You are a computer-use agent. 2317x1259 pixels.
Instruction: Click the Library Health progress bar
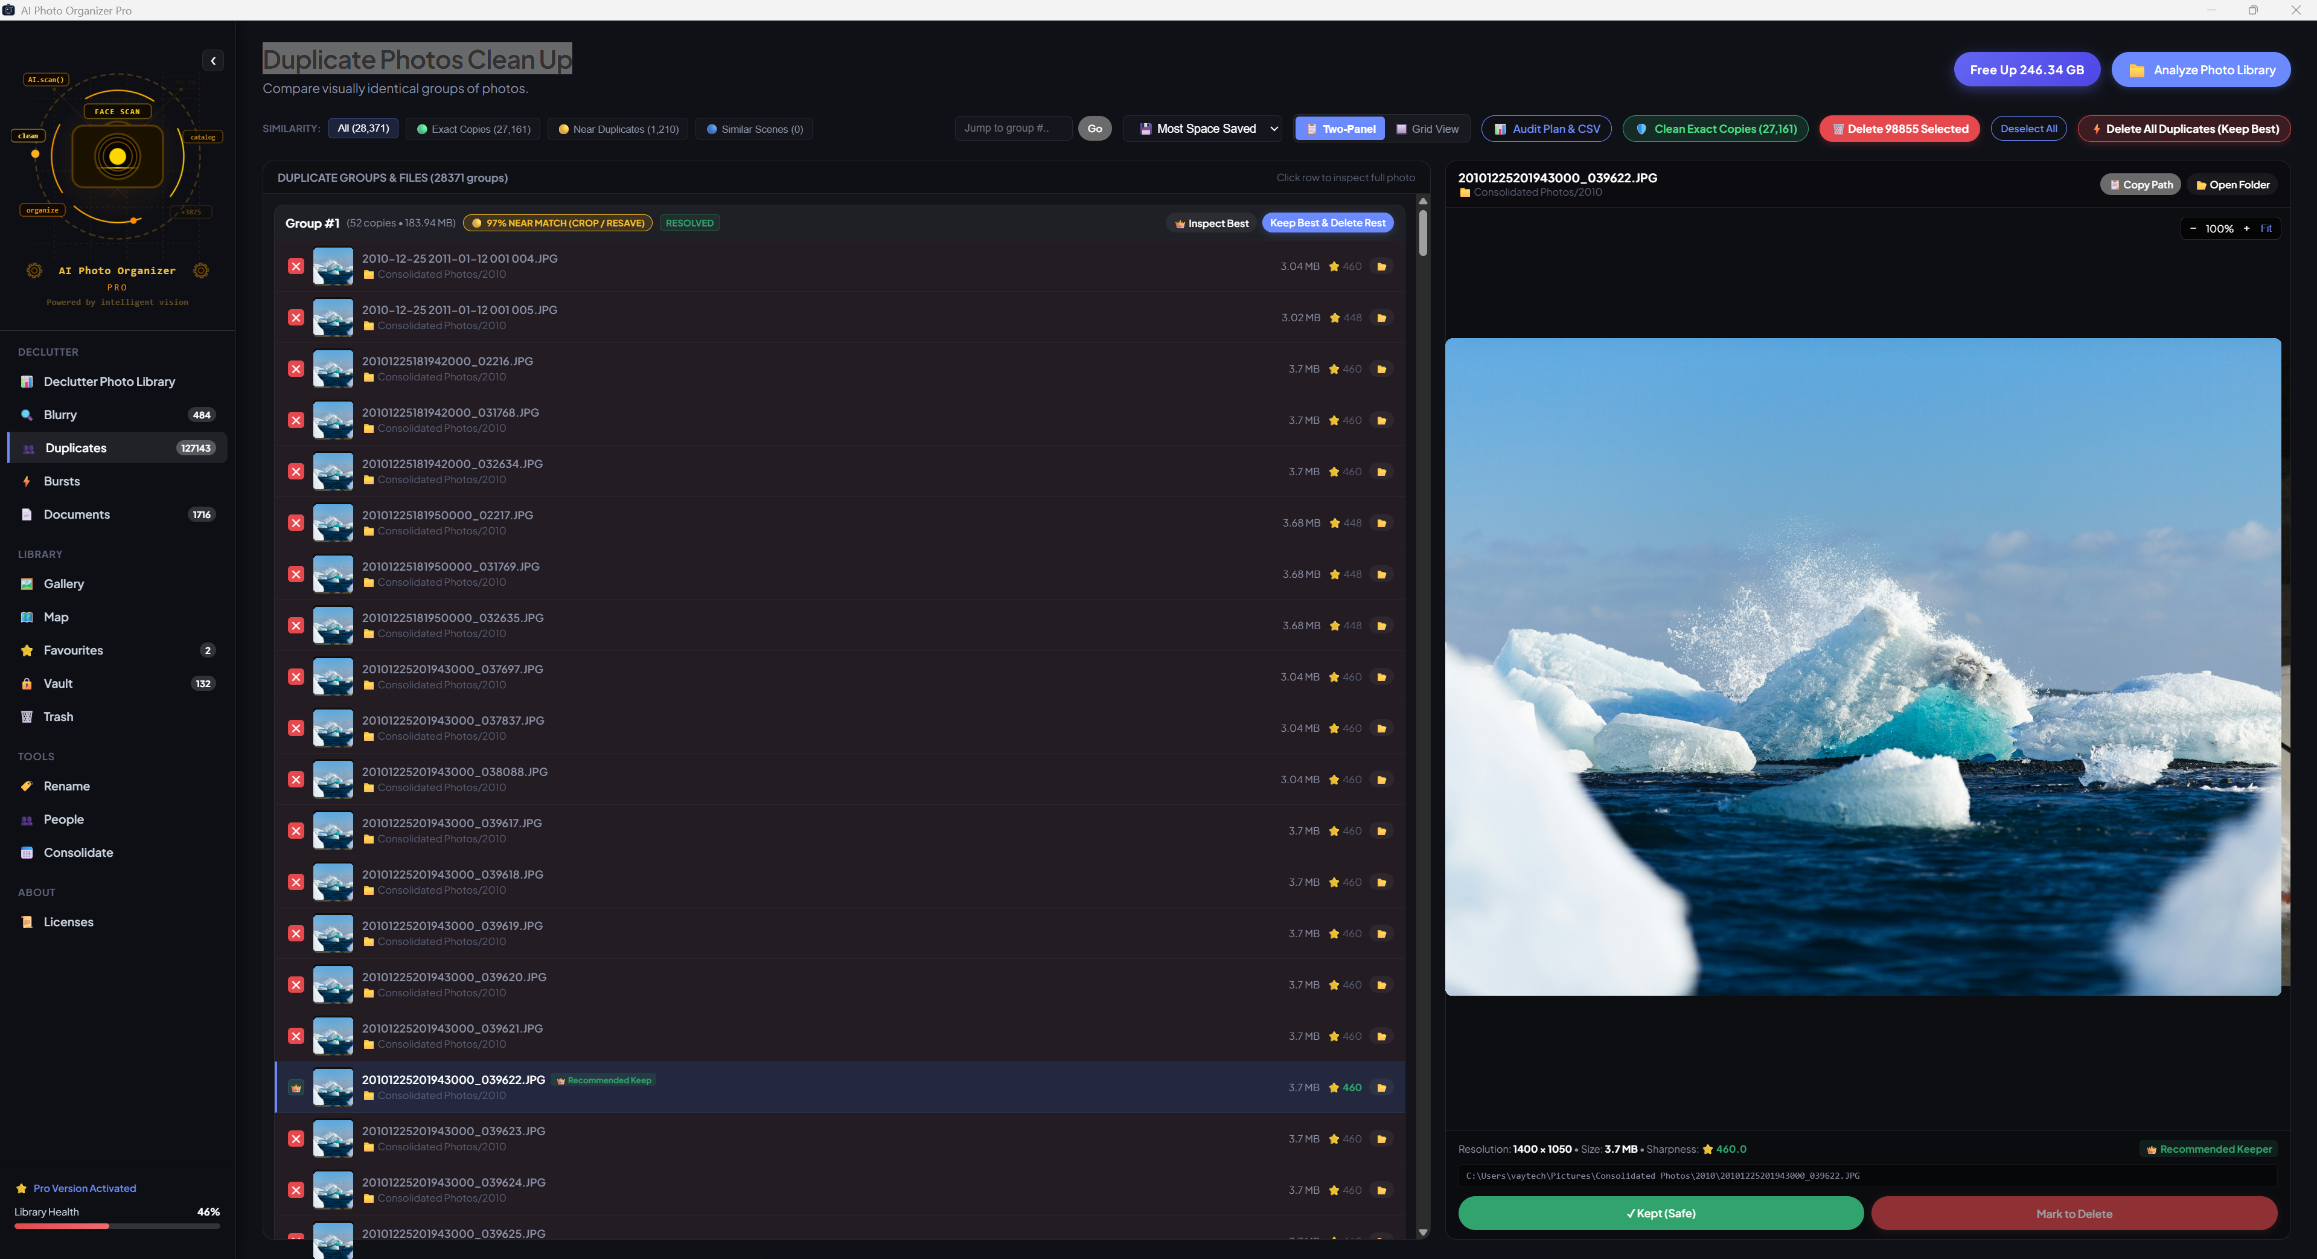(x=117, y=1226)
